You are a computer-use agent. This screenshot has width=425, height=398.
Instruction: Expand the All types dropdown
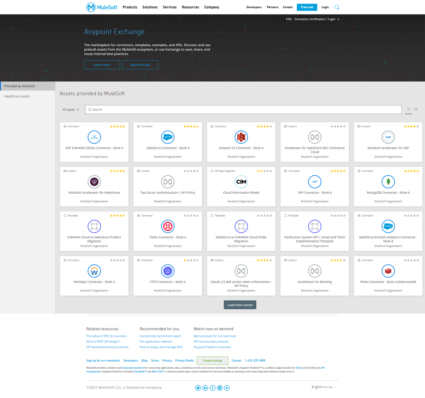71,110
